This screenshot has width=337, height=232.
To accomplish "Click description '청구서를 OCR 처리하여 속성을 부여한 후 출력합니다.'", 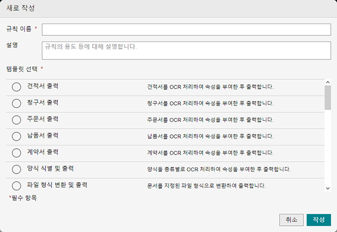I will pyautogui.click(x=211, y=103).
